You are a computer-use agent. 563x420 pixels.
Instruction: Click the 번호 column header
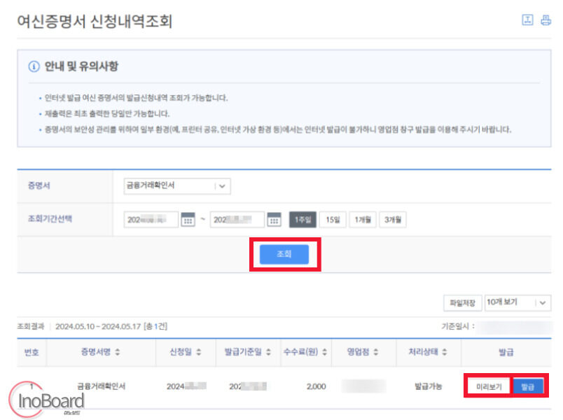point(32,352)
